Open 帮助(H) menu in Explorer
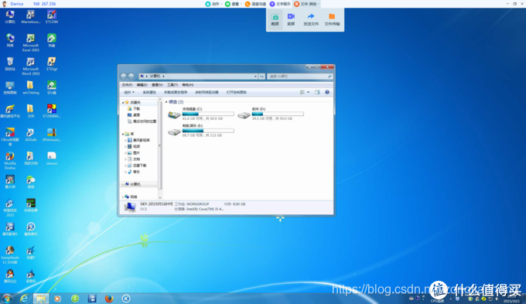The height and width of the screenshot is (304, 526). tap(188, 85)
